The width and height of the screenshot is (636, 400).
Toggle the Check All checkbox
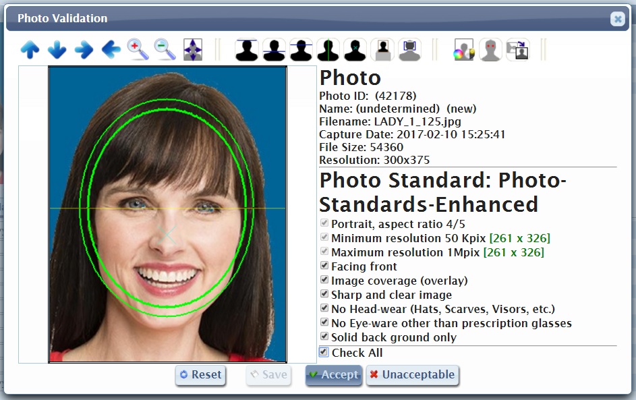(x=323, y=351)
